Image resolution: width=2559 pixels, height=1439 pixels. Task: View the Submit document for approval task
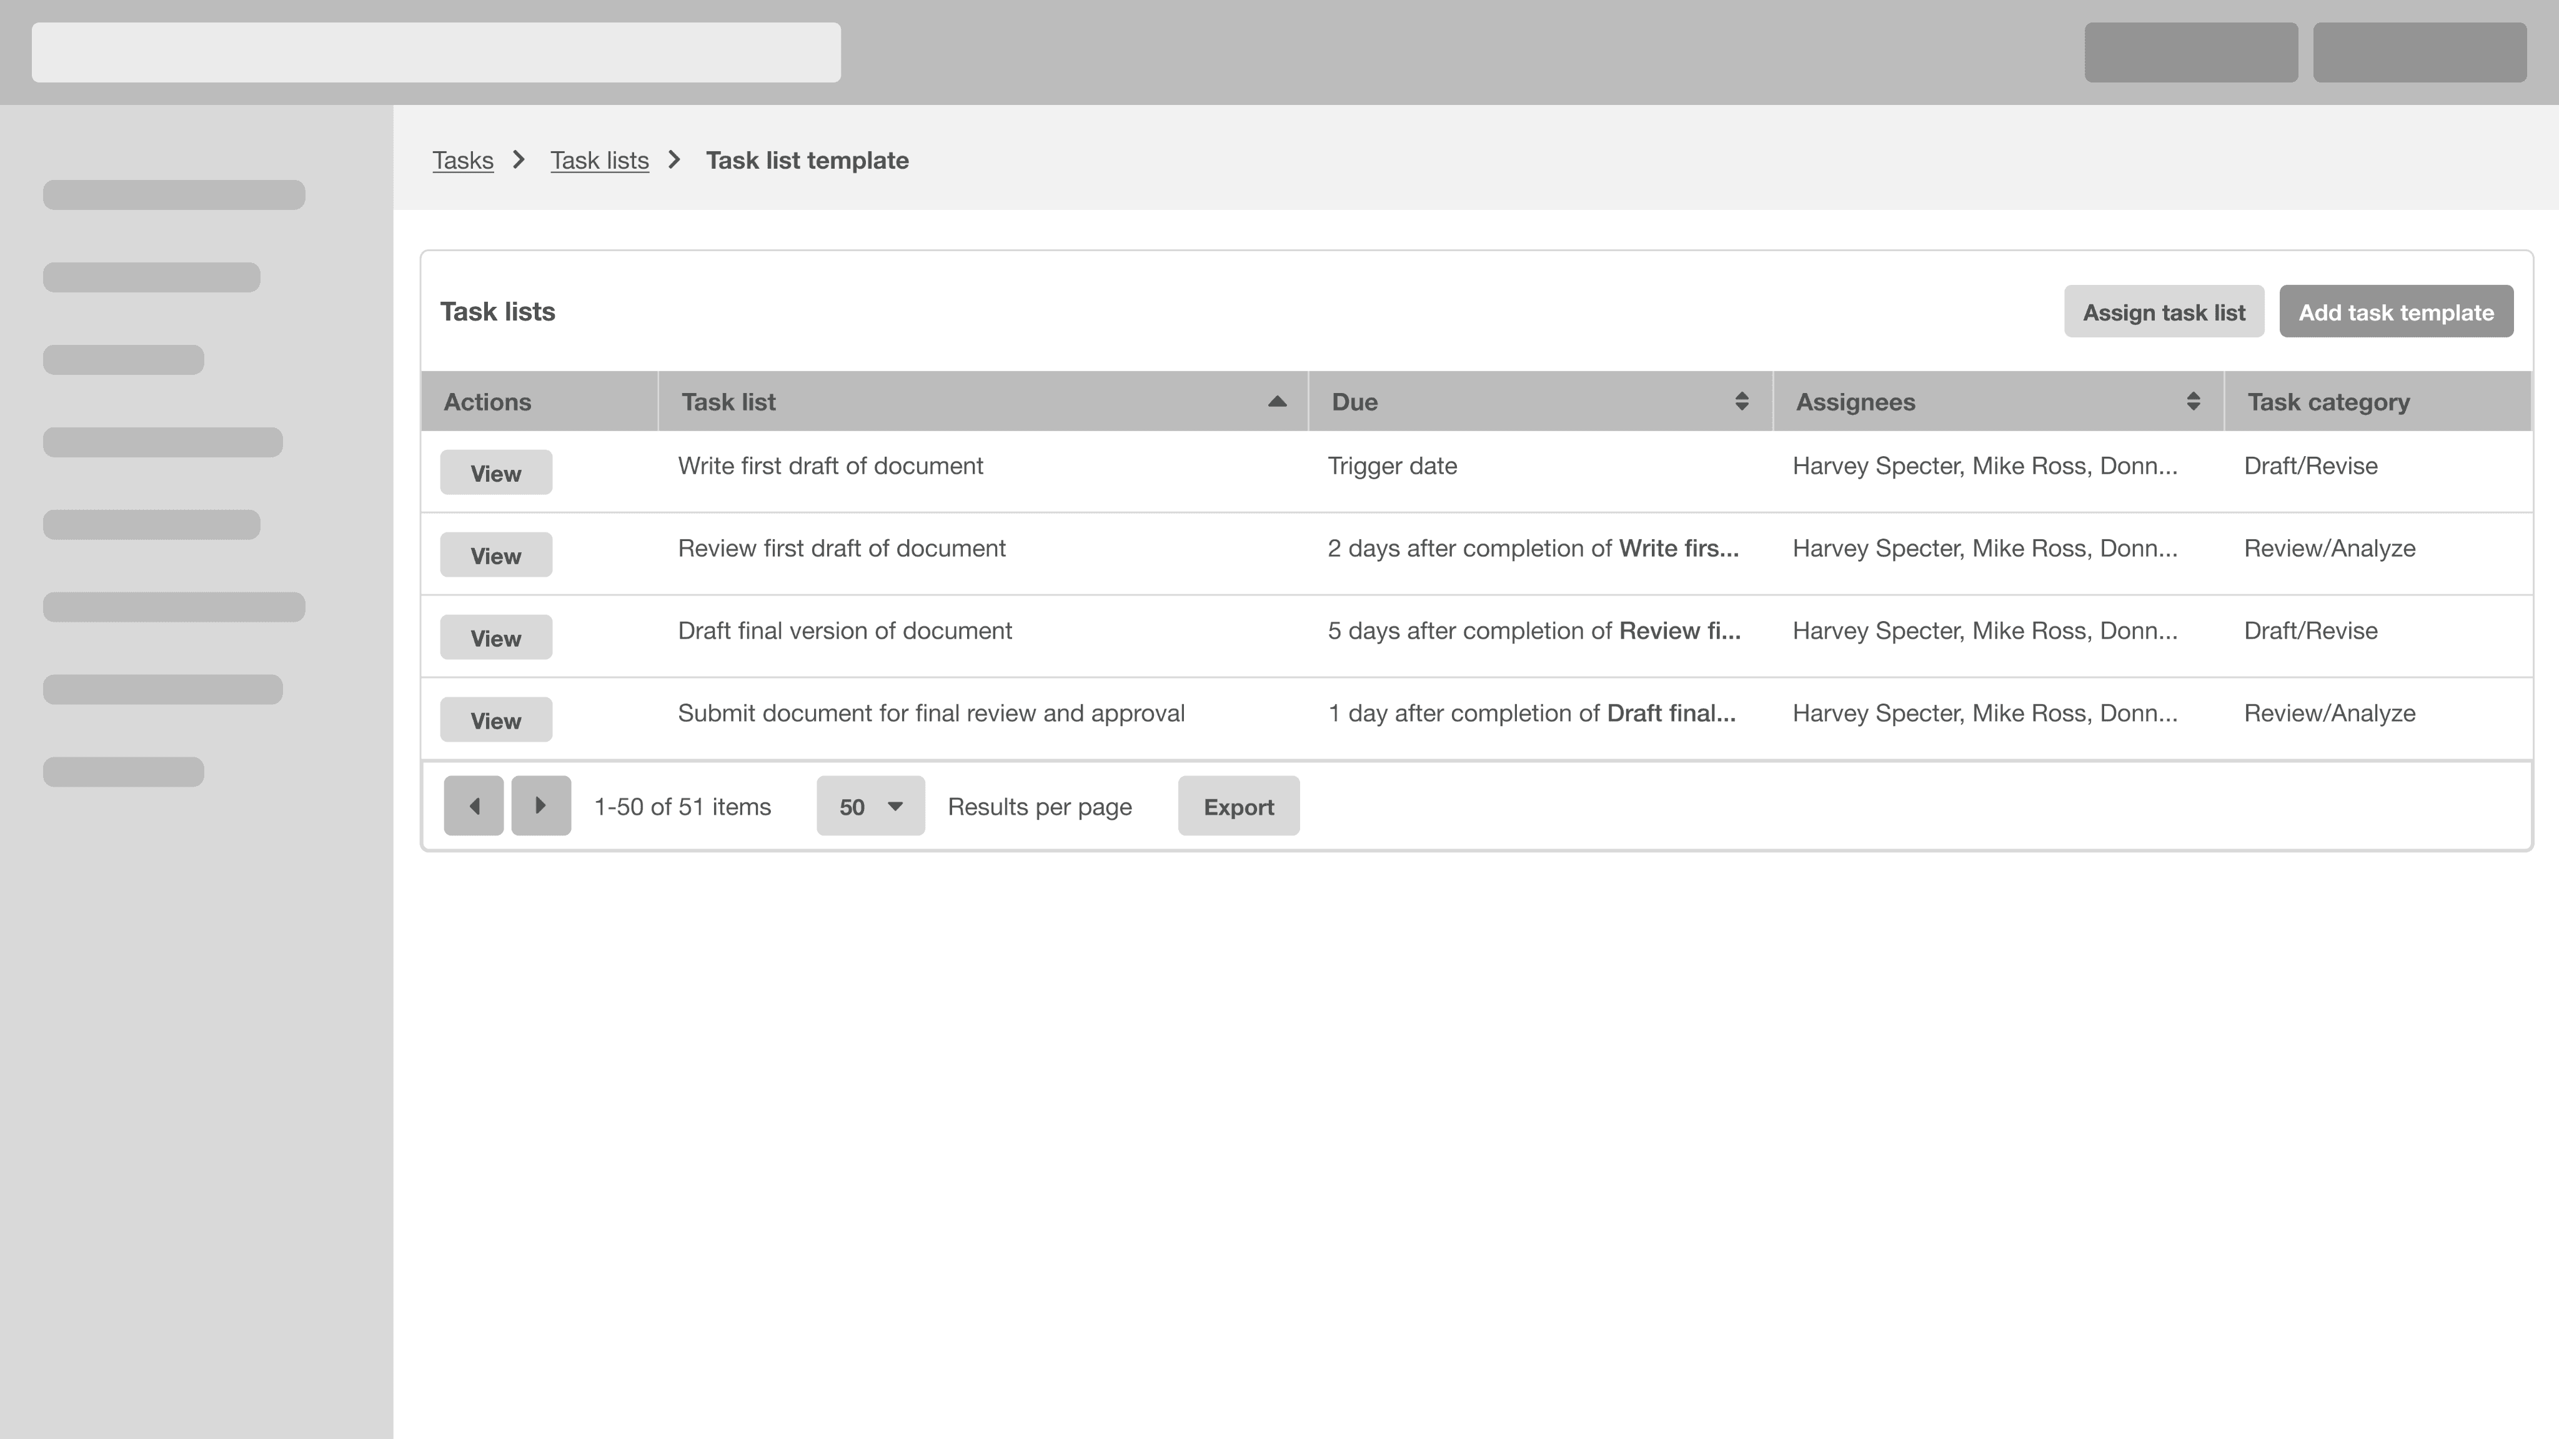pyautogui.click(x=495, y=720)
